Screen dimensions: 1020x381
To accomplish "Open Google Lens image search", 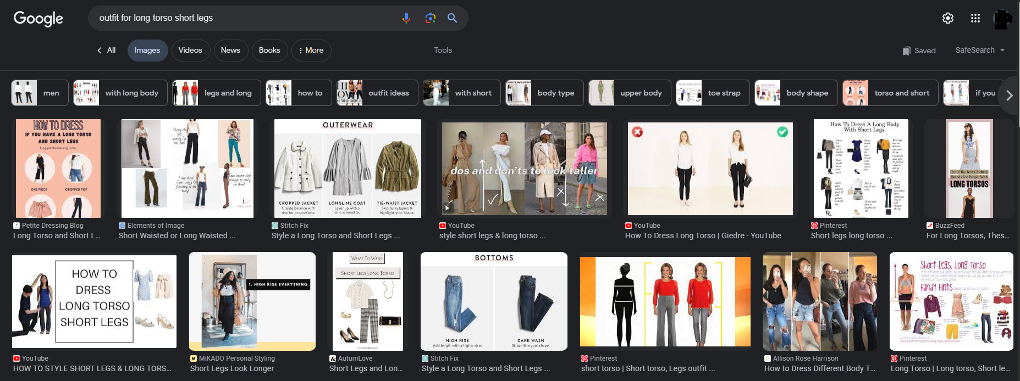I will 431,18.
